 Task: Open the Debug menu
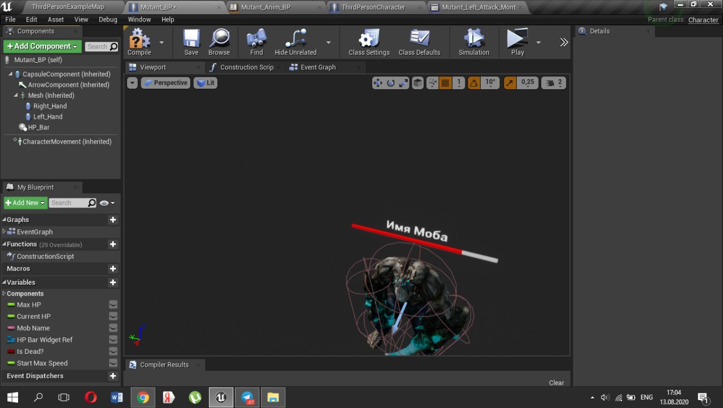tap(108, 19)
